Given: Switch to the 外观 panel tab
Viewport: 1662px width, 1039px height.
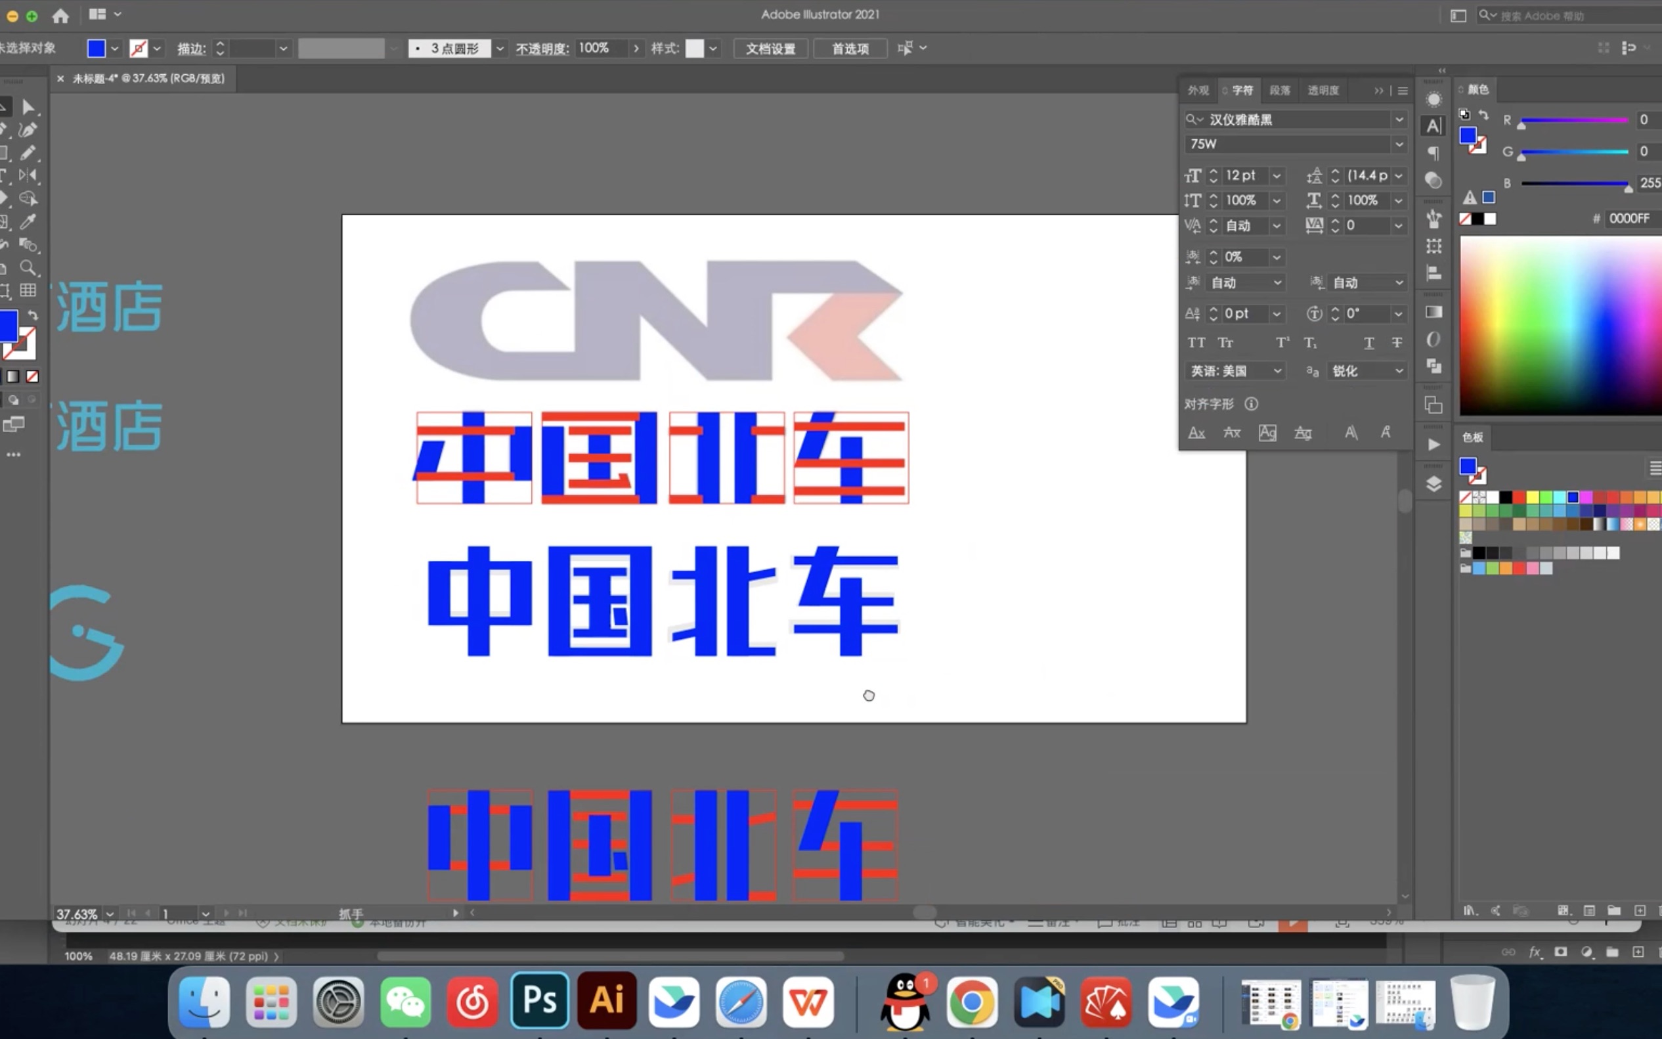Looking at the screenshot, I should coord(1198,90).
